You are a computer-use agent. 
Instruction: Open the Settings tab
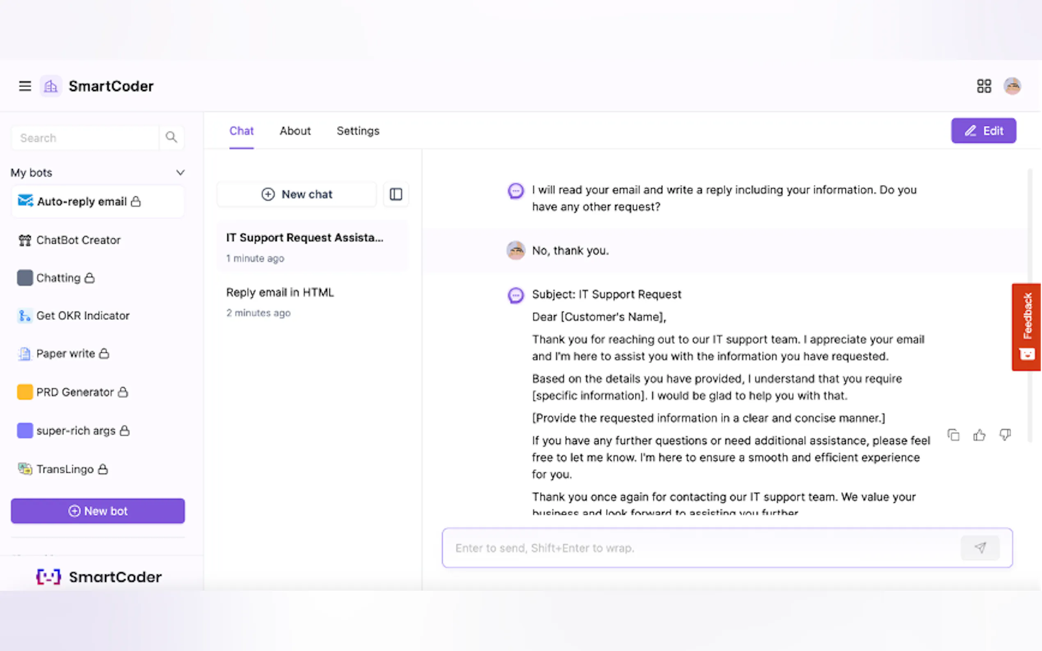click(358, 131)
